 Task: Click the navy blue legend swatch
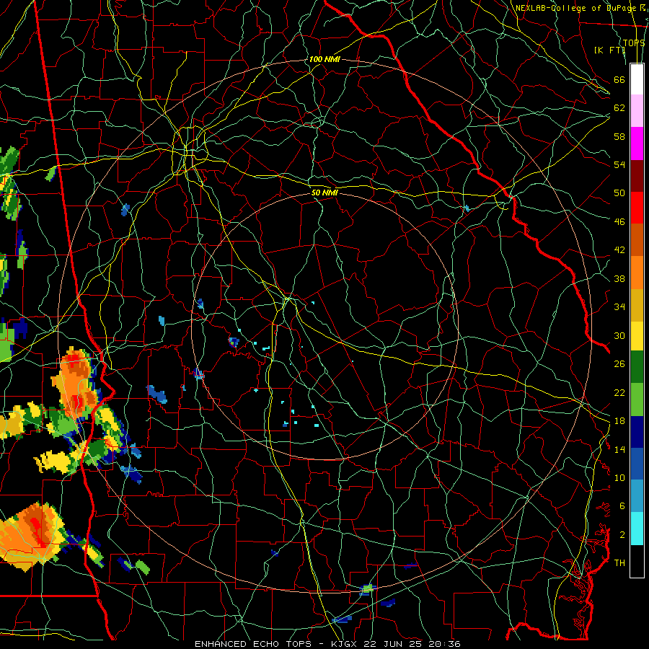(x=637, y=432)
